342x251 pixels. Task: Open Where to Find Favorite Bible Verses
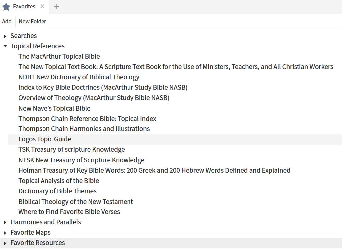(x=69, y=212)
